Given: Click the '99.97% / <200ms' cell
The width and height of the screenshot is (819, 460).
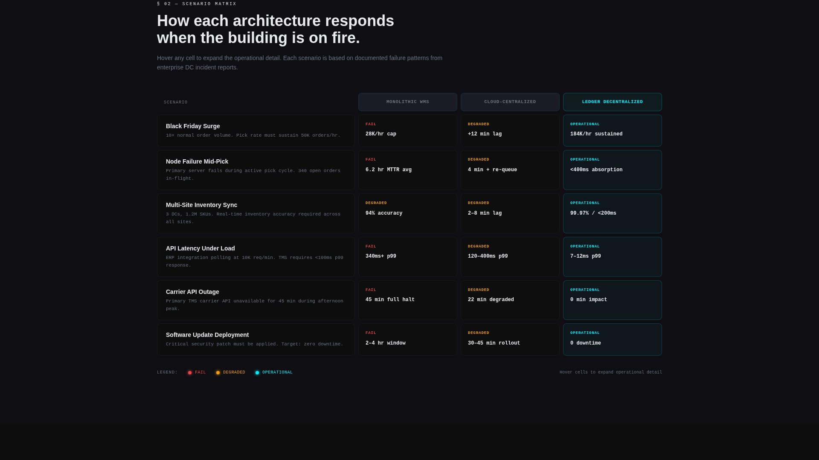Looking at the screenshot, I should (612, 213).
